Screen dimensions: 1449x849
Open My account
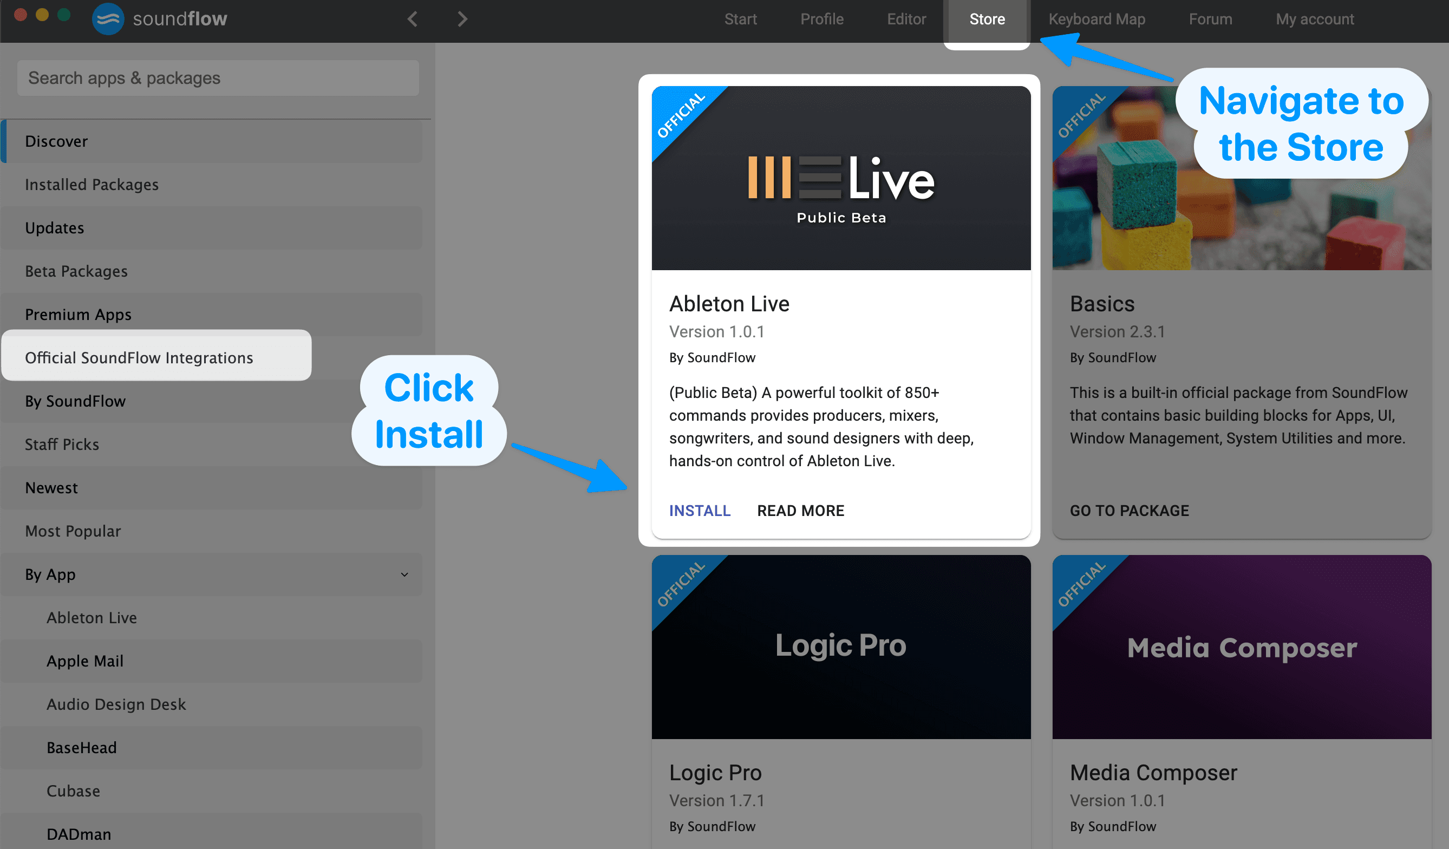coord(1315,19)
